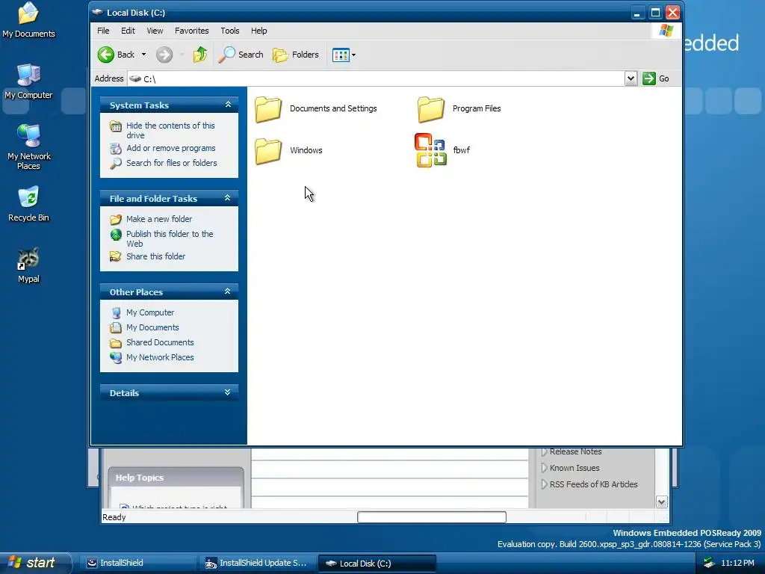This screenshot has height=574, width=765.
Task: Click InstallShield scrollbar down arrow
Action: 662,502
